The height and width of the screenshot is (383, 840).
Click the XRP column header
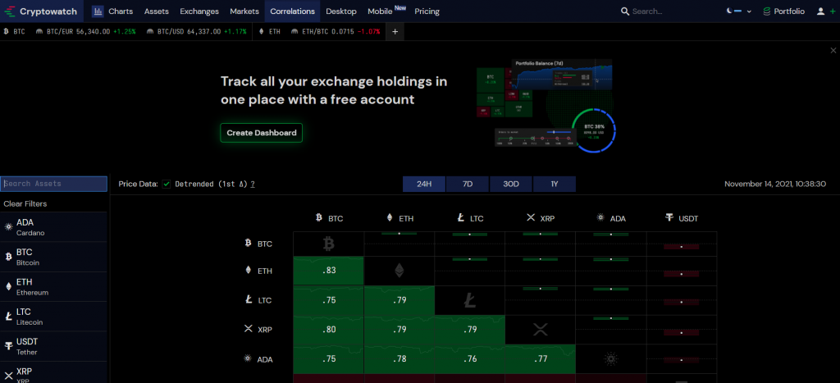coord(540,218)
